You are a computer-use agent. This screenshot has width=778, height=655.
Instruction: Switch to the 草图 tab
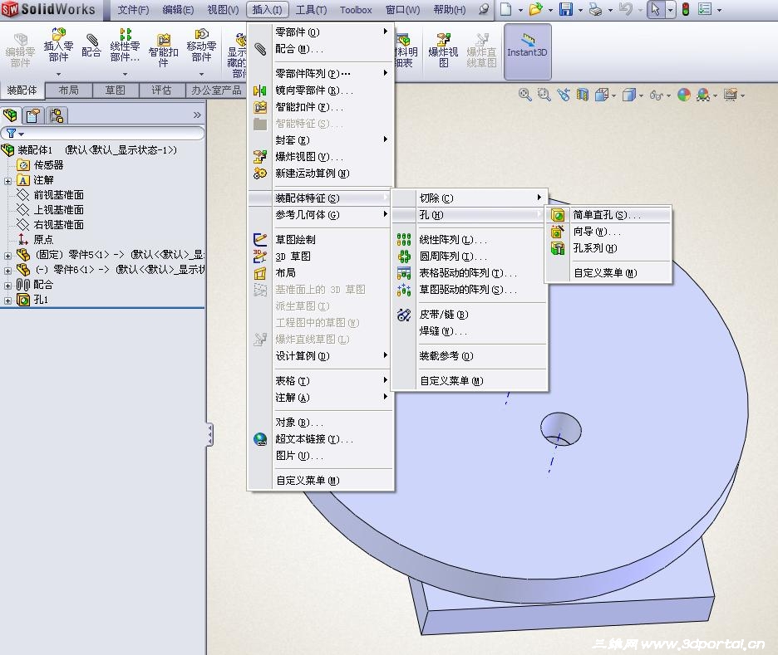[115, 90]
